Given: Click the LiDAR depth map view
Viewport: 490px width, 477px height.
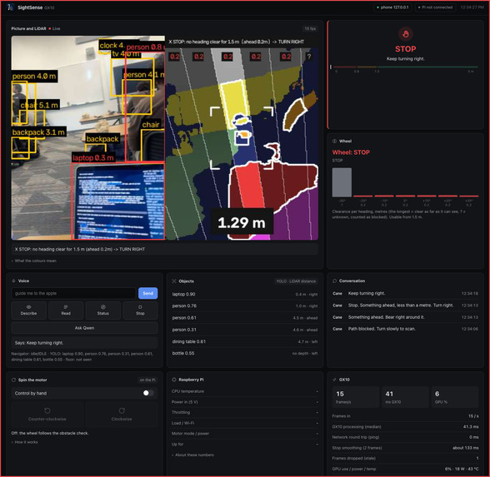Looking at the screenshot, I should (x=242, y=143).
